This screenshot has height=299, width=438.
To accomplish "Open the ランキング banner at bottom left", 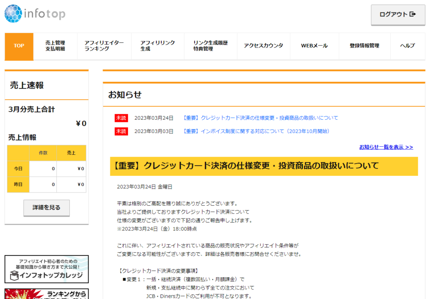I will tap(46, 294).
